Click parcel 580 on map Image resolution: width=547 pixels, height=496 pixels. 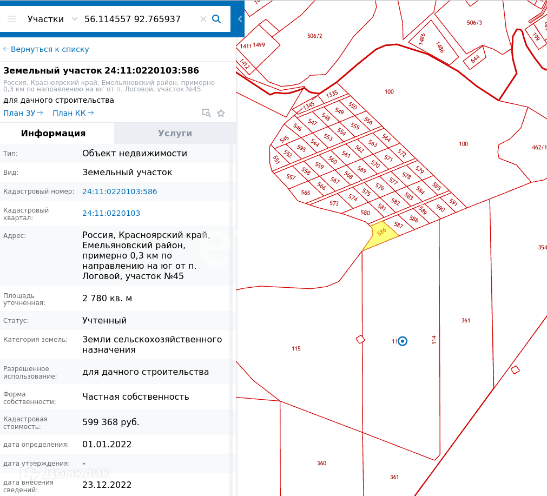pyautogui.click(x=365, y=213)
